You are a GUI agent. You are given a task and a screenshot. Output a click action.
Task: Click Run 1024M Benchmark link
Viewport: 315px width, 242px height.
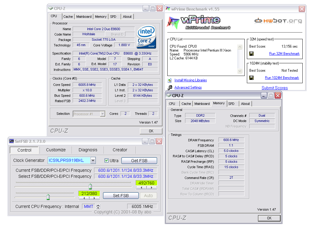pos(282,78)
